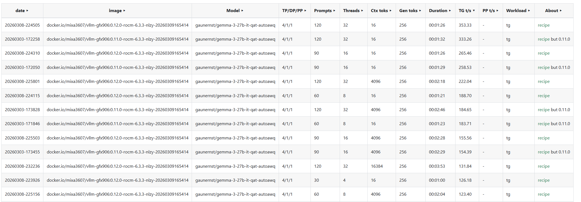Open recipe link for run 20260308-224505

(543, 25)
